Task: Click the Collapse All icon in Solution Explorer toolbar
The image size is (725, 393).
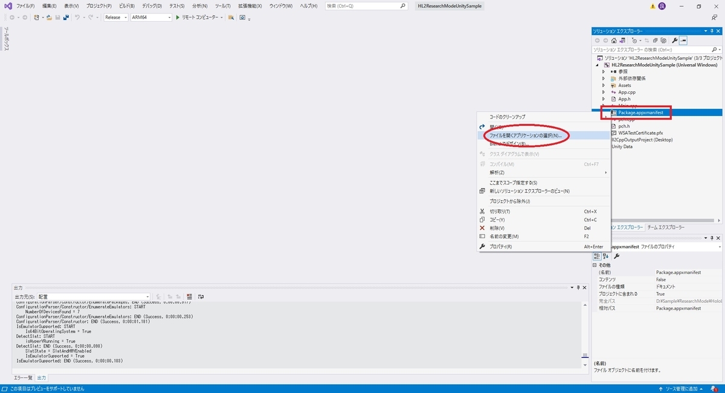Action: [655, 41]
